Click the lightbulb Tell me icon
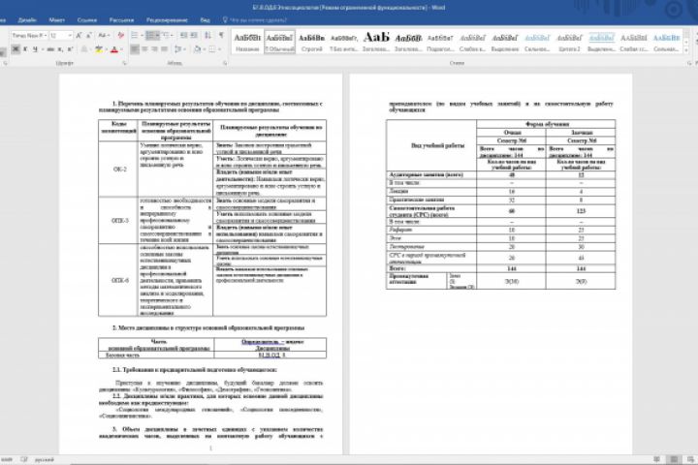The width and height of the screenshot is (698, 465). (x=225, y=19)
